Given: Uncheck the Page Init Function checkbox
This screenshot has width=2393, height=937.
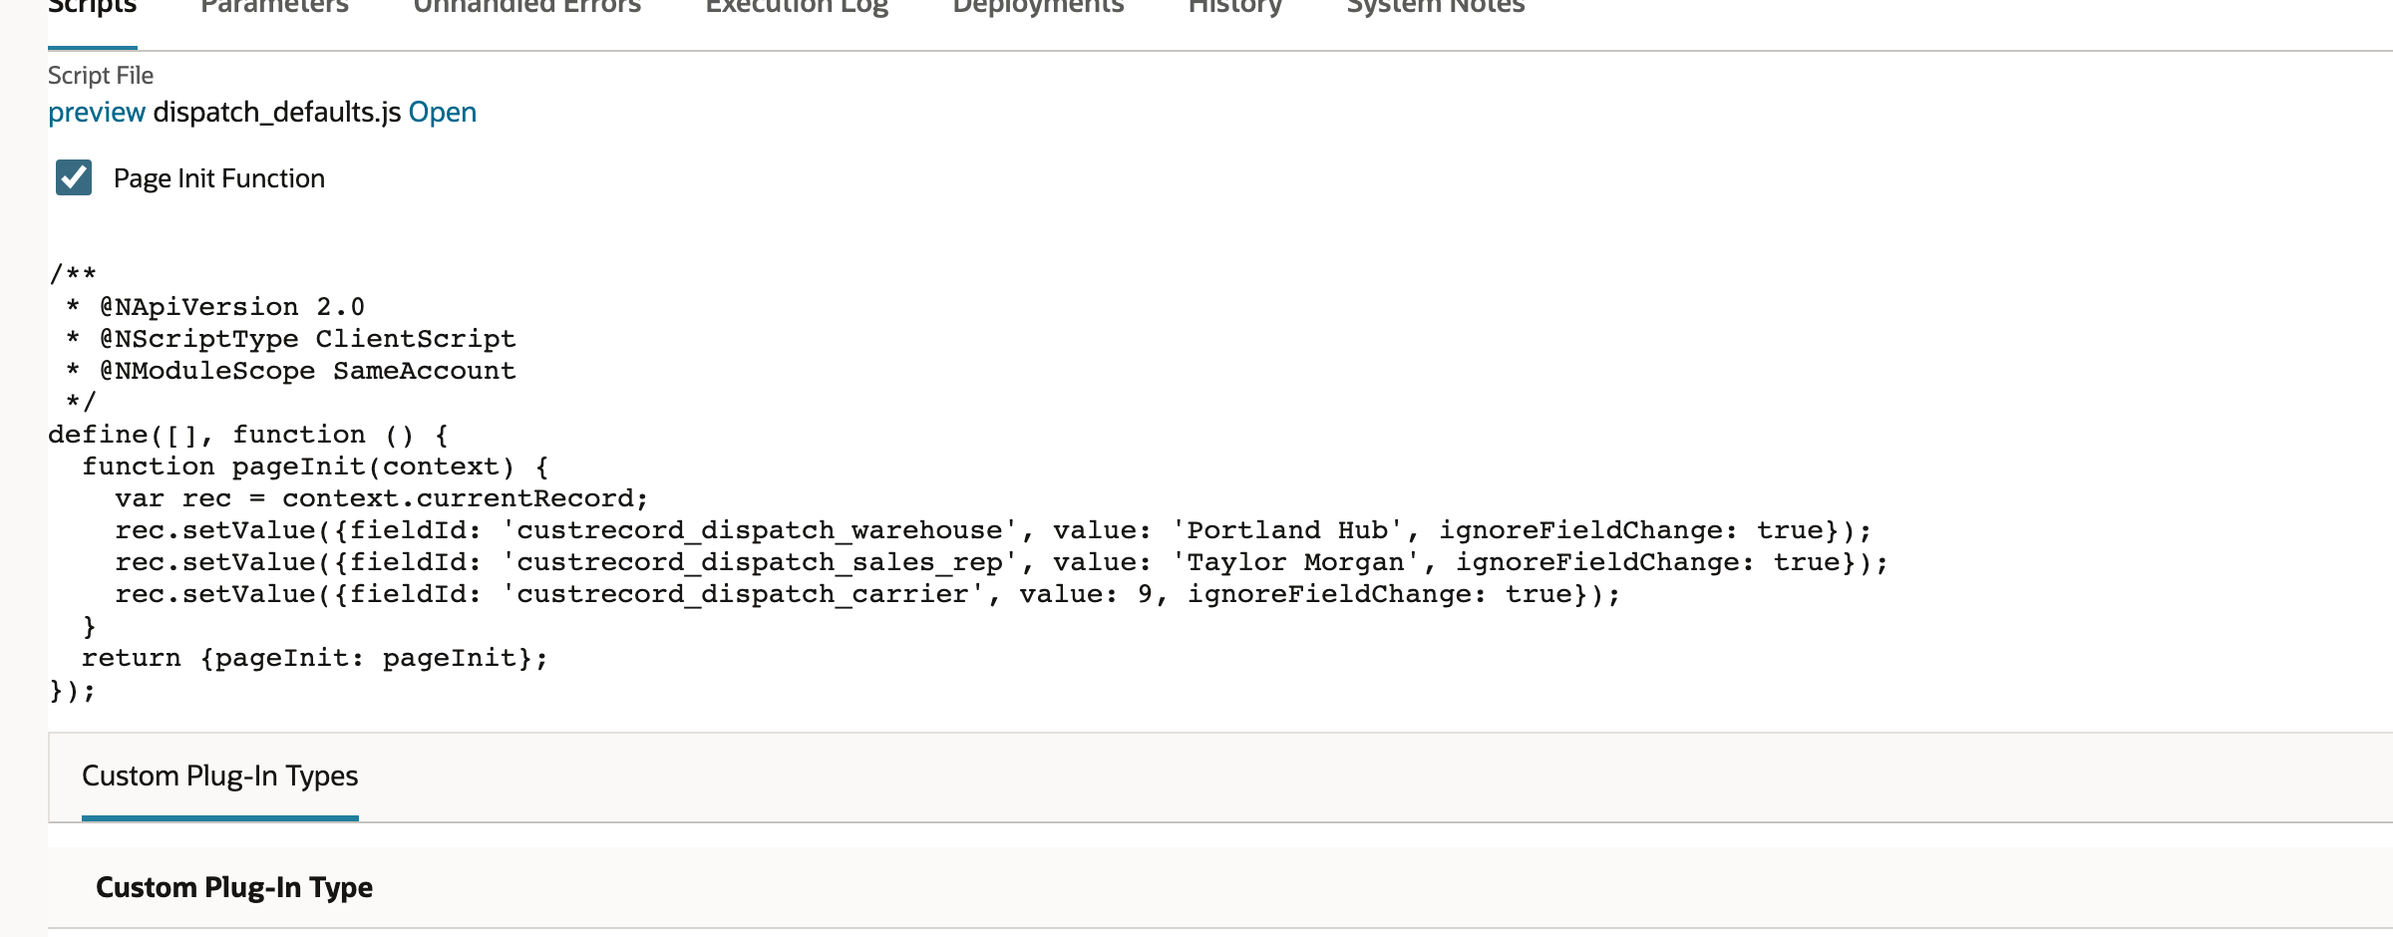Looking at the screenshot, I should coord(74,177).
